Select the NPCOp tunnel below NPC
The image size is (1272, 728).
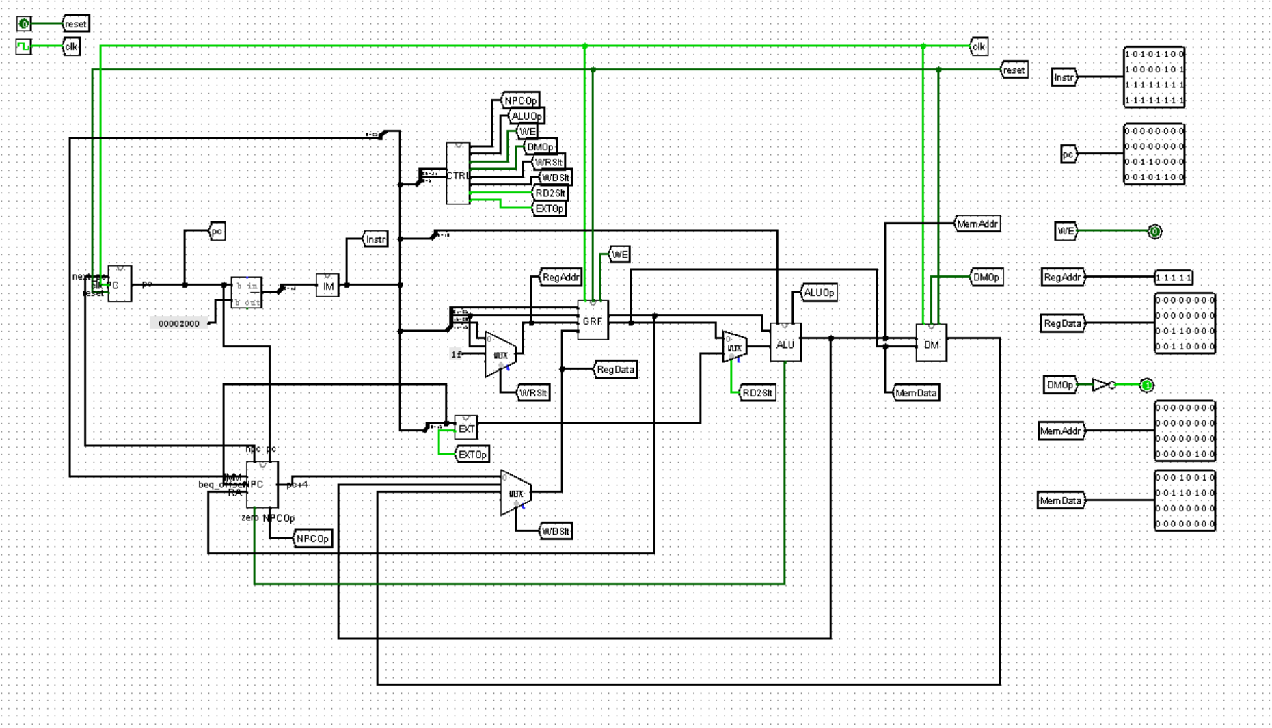pos(312,539)
